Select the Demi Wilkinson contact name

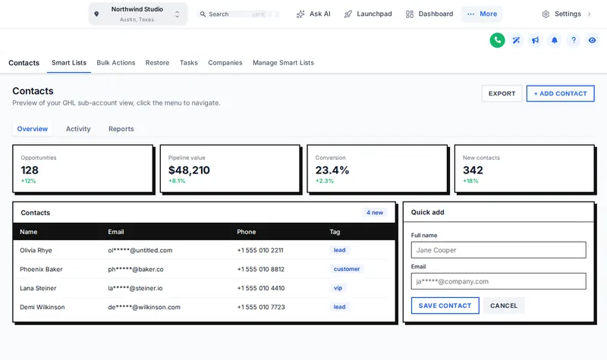[x=42, y=307]
